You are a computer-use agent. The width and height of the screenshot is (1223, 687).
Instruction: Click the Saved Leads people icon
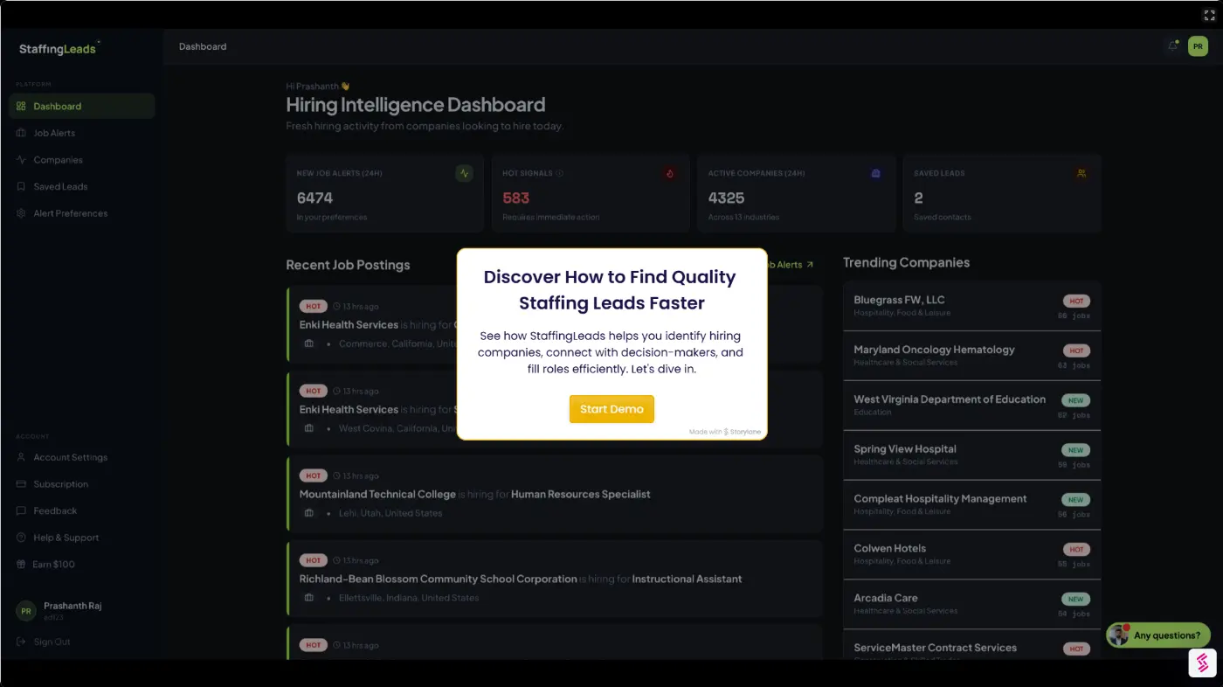[x=1081, y=173]
